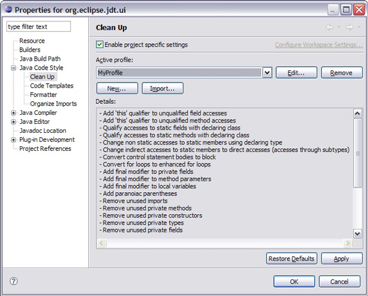Click the Eclipse icon in title bar
This screenshot has height=296, width=368.
pos(8,10)
